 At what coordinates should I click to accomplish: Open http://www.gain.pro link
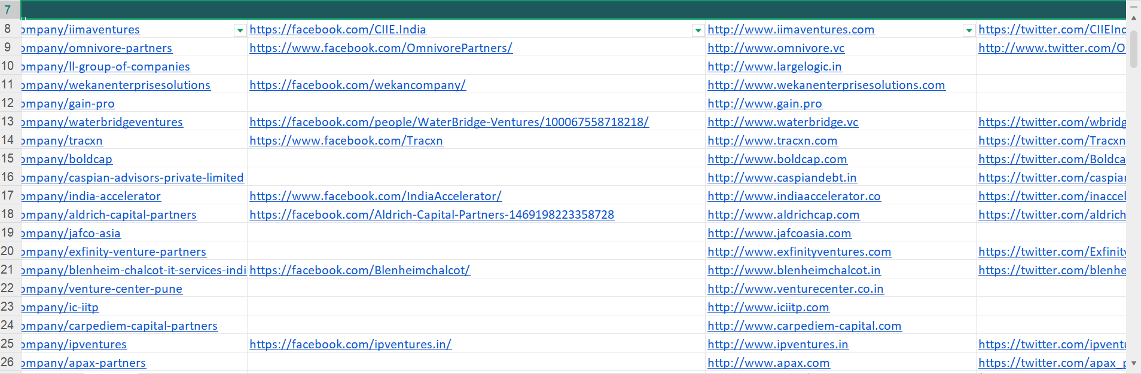[765, 104]
